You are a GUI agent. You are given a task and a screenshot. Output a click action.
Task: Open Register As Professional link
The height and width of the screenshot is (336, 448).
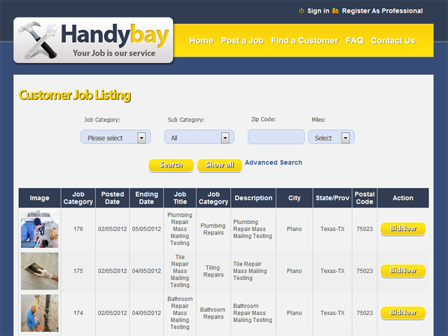382,11
